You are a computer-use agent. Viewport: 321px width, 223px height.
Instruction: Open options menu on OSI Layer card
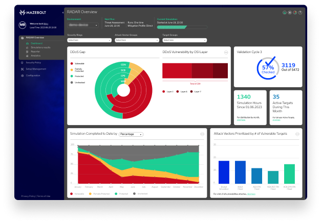[226, 53]
